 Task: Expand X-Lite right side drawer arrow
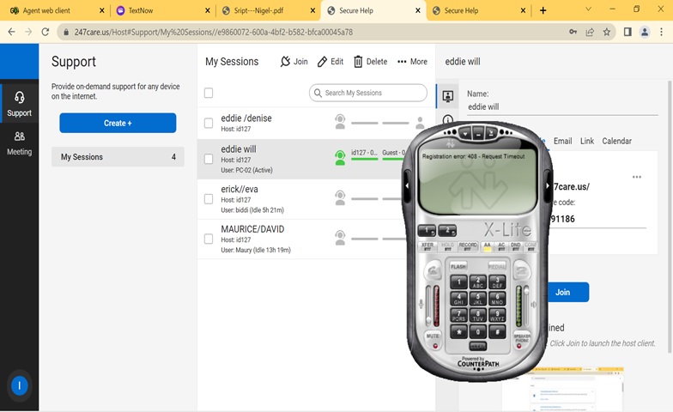(548, 185)
